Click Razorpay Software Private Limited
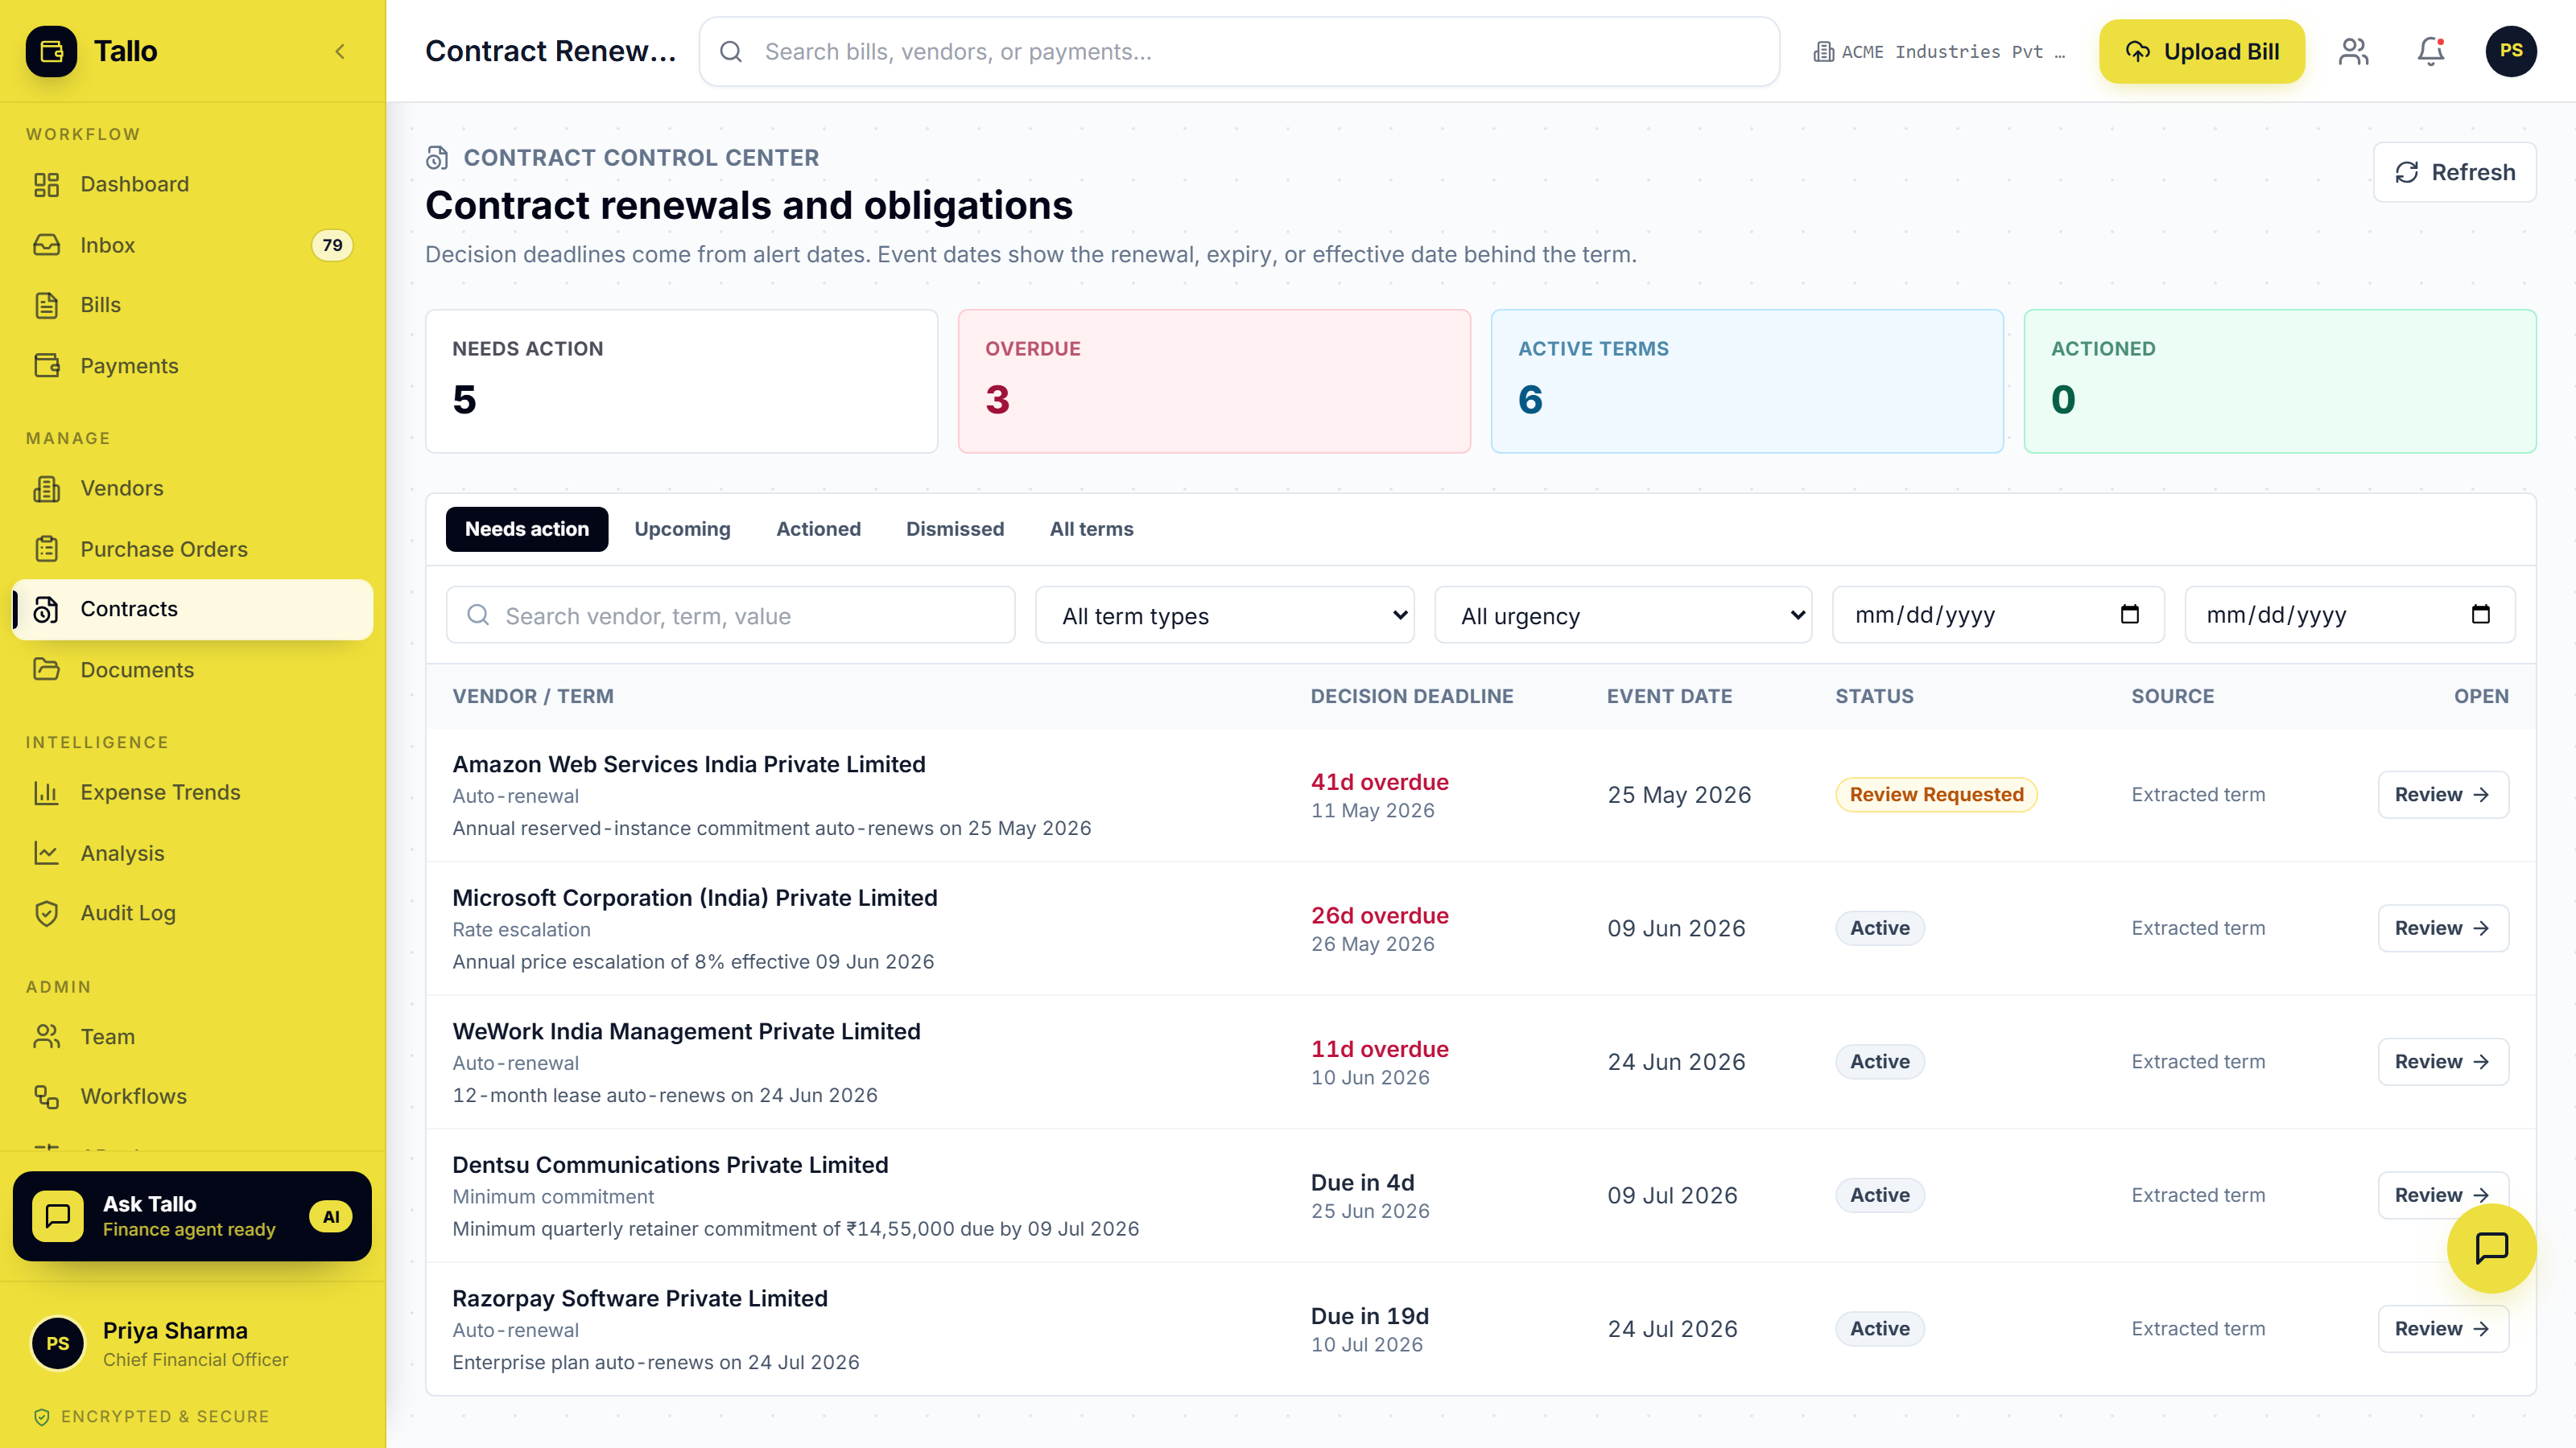The width and height of the screenshot is (2576, 1448). click(x=640, y=1298)
